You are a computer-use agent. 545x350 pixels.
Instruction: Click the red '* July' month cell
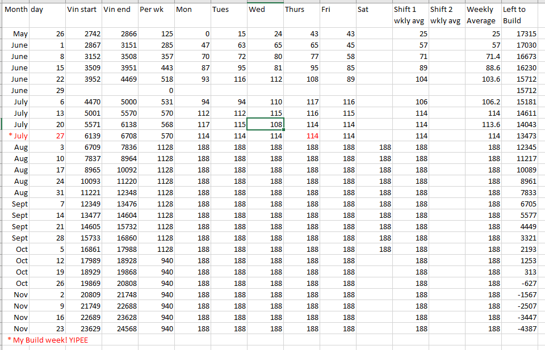(x=18, y=136)
